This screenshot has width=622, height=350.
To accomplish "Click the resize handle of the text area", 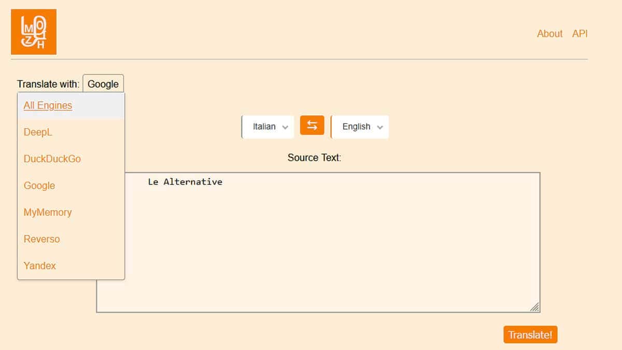I will [535, 307].
